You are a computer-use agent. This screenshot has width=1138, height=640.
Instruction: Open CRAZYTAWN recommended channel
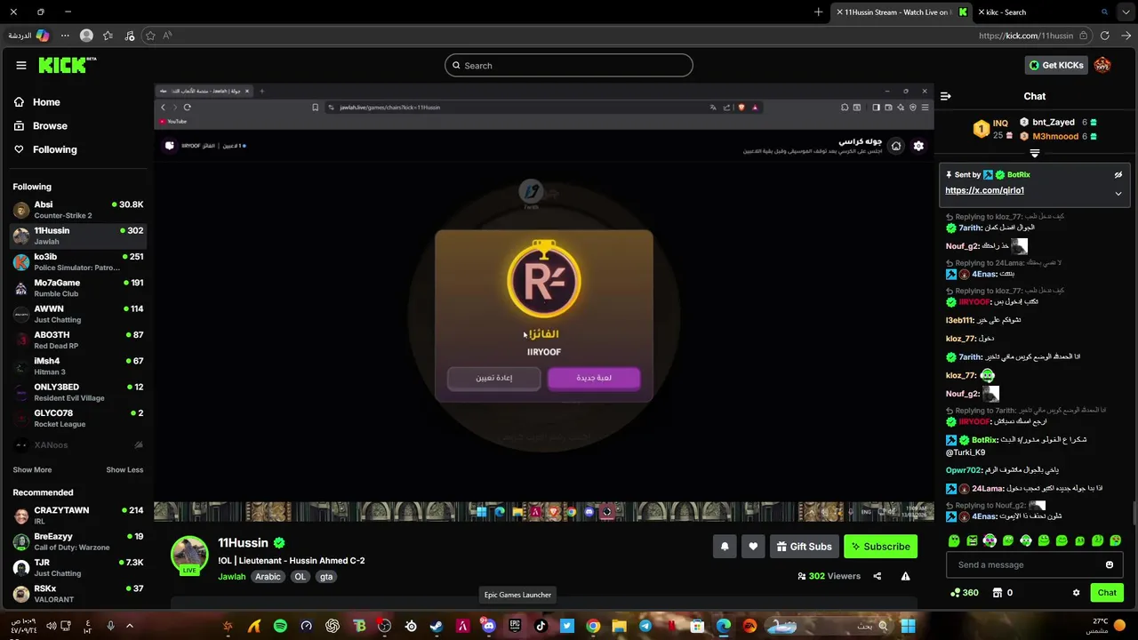(x=78, y=516)
